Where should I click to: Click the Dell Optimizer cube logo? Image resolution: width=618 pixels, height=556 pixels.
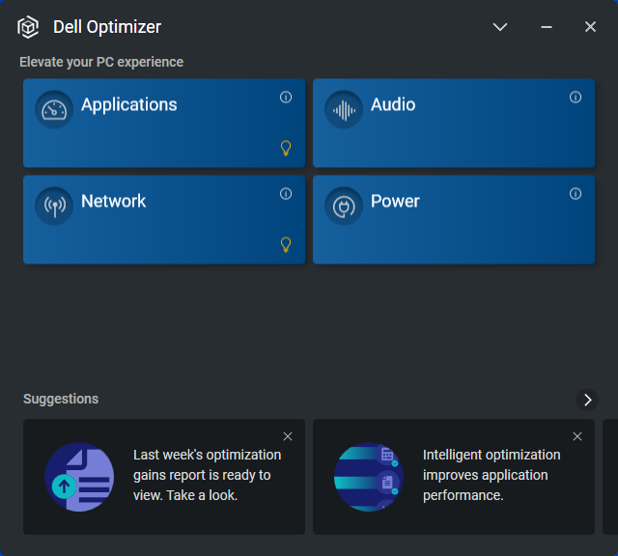click(28, 27)
